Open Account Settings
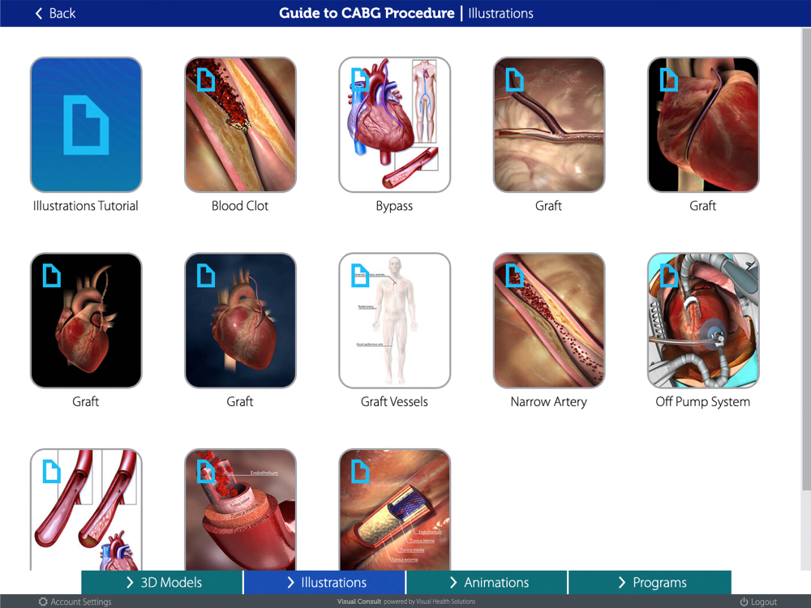 pyautogui.click(x=75, y=602)
